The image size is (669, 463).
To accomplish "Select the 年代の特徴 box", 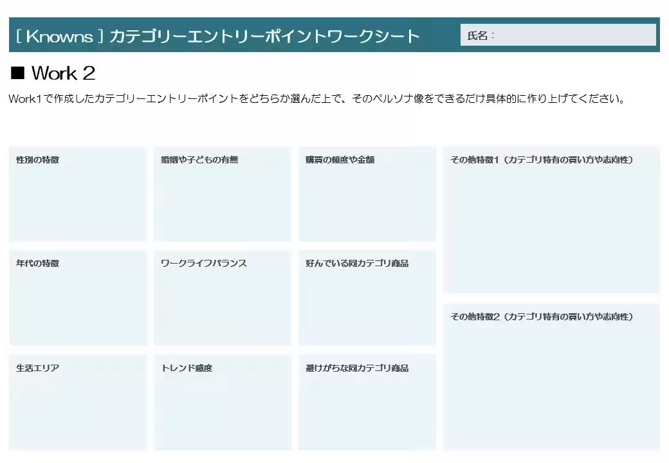I will tap(78, 298).
